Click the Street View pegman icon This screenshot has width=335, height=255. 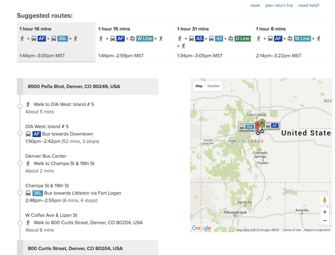pos(325,200)
